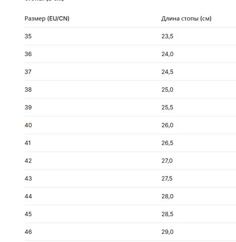
Task: Select the size 36 cell
Action: pos(28,54)
